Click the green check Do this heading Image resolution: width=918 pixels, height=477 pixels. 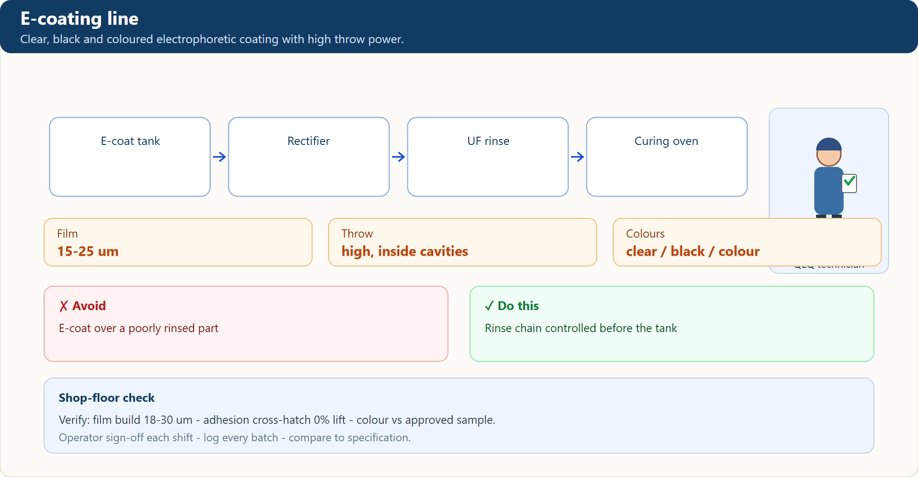coord(512,306)
